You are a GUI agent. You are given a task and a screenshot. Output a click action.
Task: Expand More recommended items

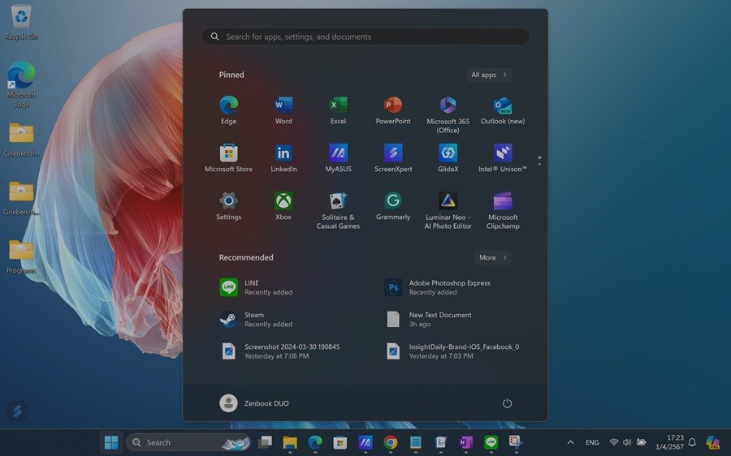coord(493,257)
